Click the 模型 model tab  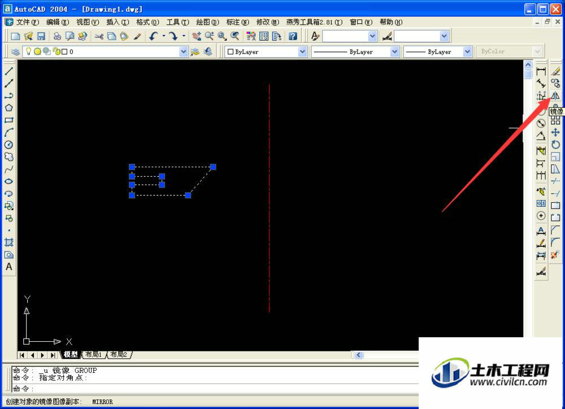coord(71,355)
